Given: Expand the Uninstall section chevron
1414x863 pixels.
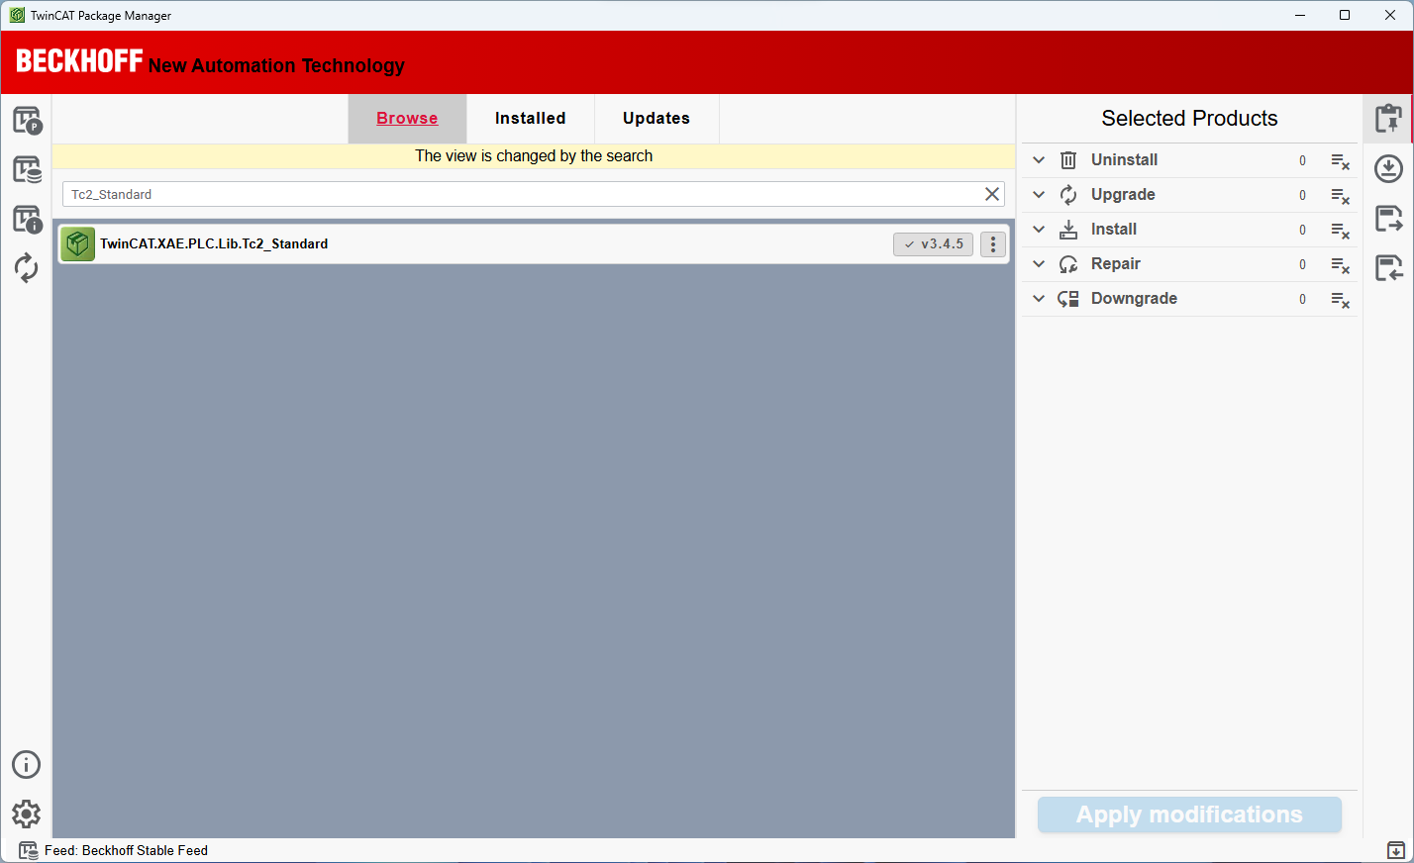Looking at the screenshot, I should click(x=1039, y=160).
